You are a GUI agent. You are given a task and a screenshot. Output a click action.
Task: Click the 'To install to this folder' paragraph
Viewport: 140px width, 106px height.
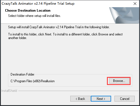65,36
